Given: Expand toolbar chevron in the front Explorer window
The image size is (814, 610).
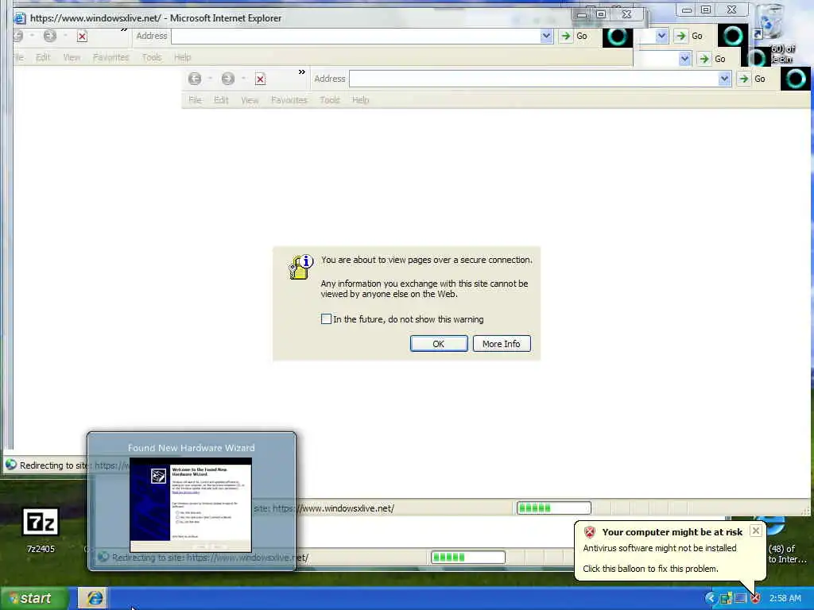Looking at the screenshot, I should tap(301, 72).
